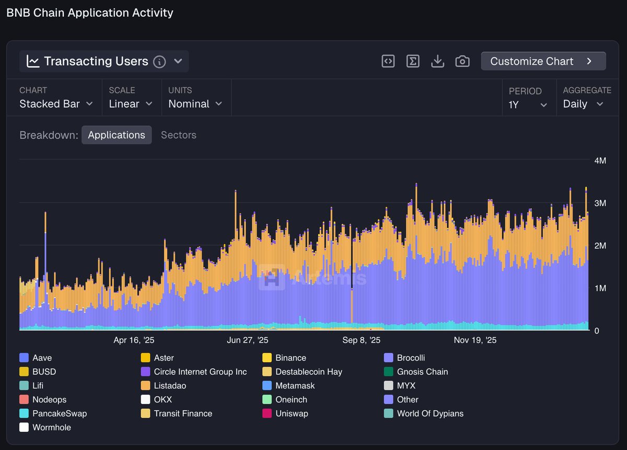Screen dimensions: 627x450
Task: Click the Uniswap color swatch in legend
Action: (x=267, y=413)
